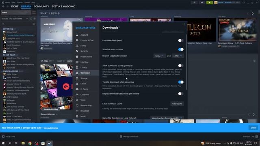Viewport: 260px width, 146px height.
Task: Open Interface monitor icon in settings
Action: [x=77, y=62]
